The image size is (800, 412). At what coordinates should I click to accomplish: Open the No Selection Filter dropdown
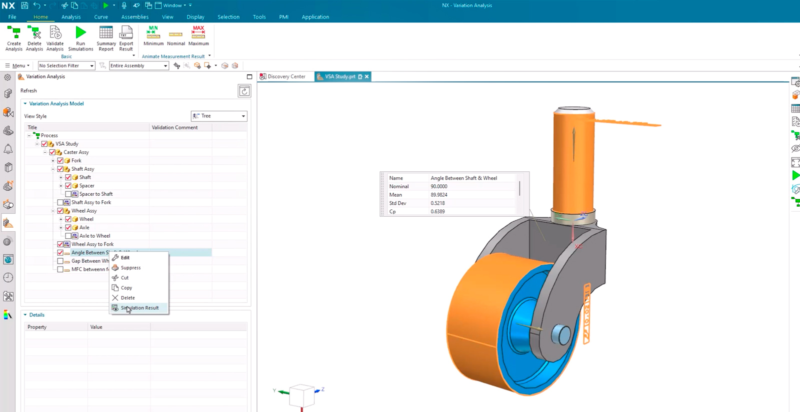66,66
